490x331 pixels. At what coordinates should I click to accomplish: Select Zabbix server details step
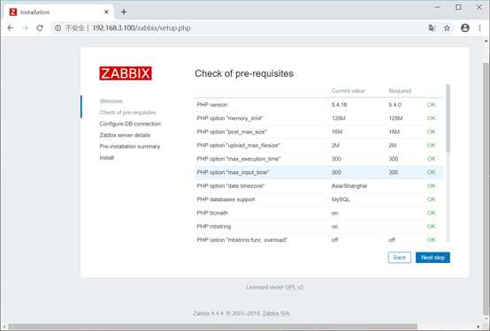[x=125, y=135]
